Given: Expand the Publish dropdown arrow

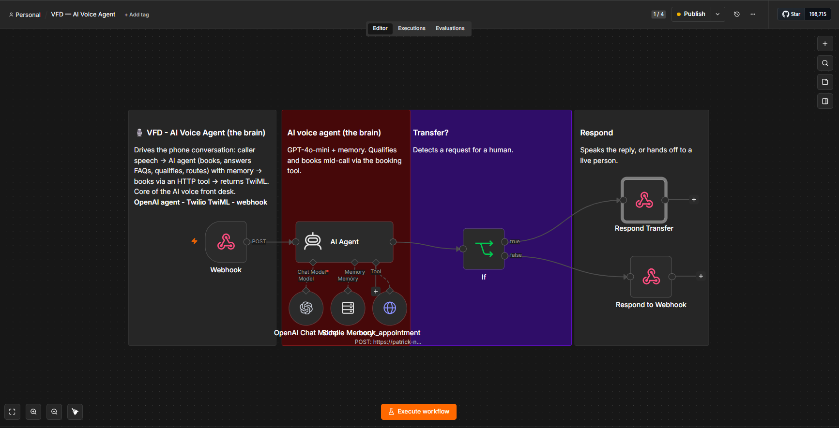Looking at the screenshot, I should (x=718, y=14).
